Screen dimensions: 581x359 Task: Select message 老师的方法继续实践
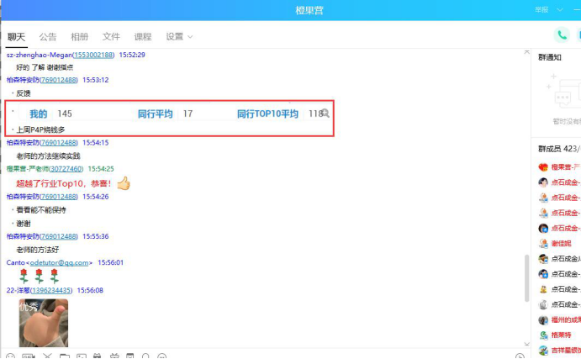coord(48,156)
